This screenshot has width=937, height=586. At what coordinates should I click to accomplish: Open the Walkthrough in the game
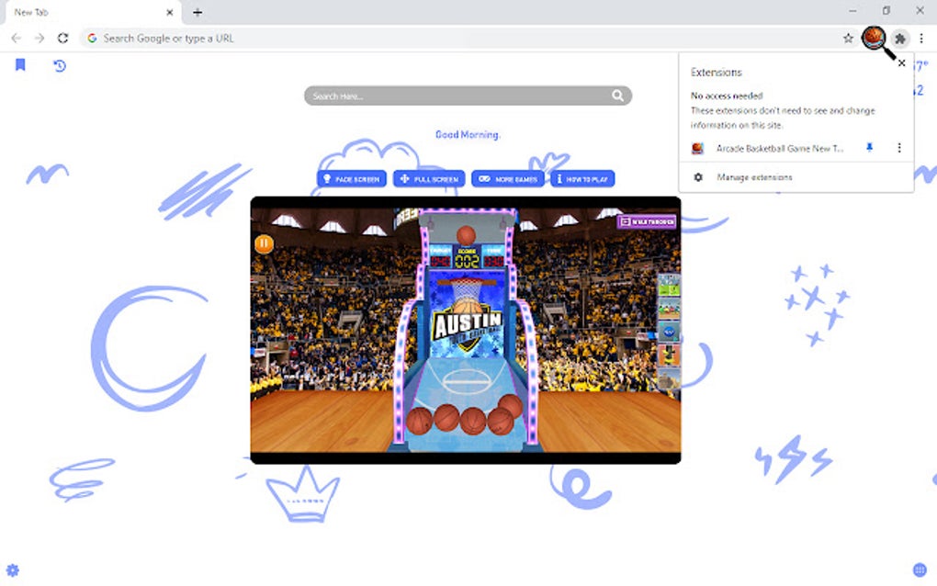[645, 221]
